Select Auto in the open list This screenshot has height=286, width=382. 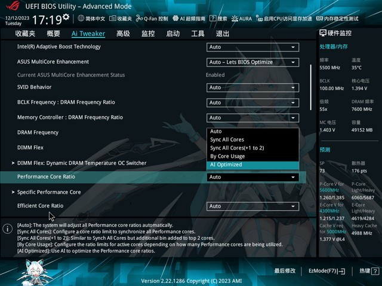click(252, 132)
